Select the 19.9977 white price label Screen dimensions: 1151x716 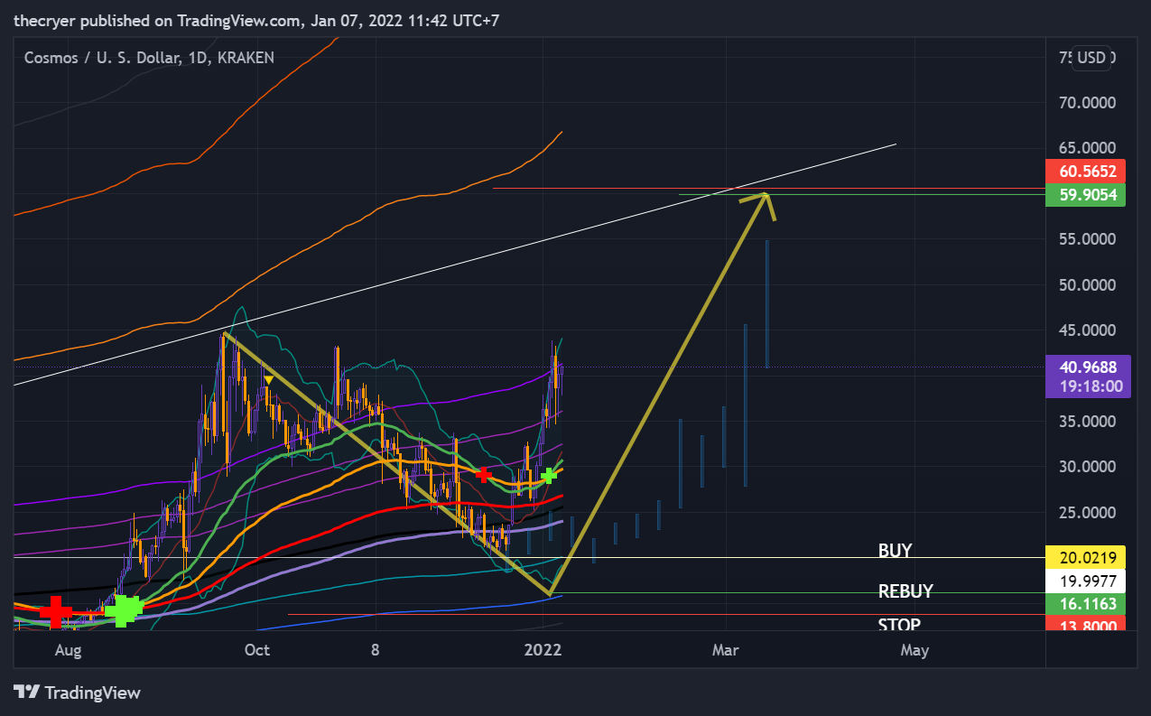click(1085, 580)
